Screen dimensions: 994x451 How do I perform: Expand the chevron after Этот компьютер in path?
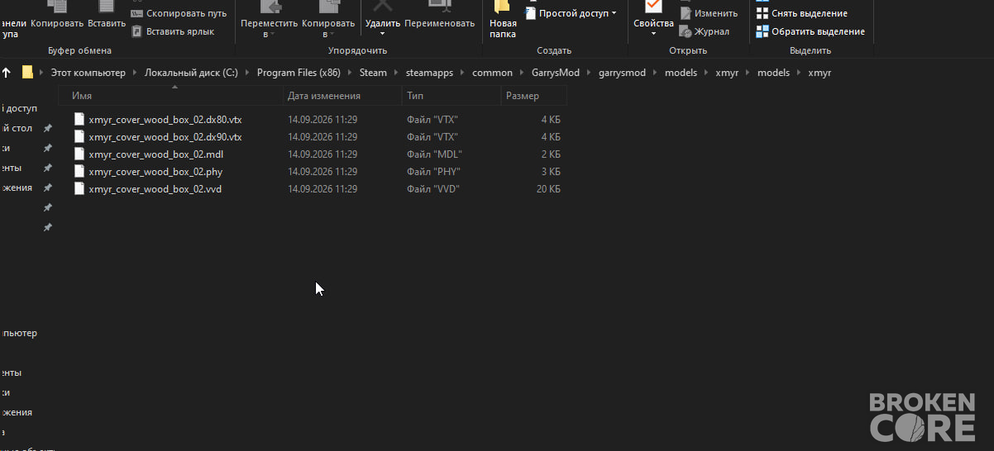click(x=135, y=73)
